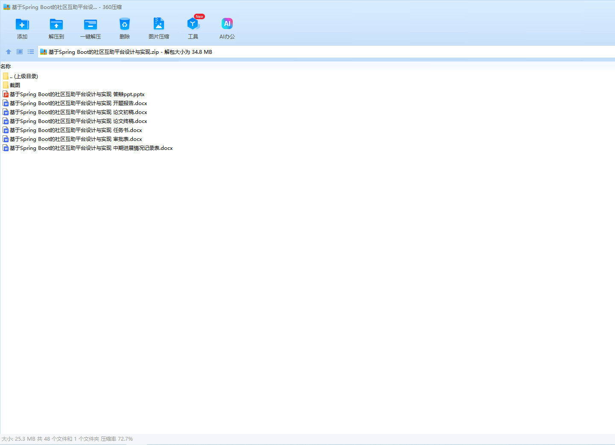The image size is (615, 445).
Task: Click the Word icon of 论文终稿.docx
Action: (x=6, y=121)
